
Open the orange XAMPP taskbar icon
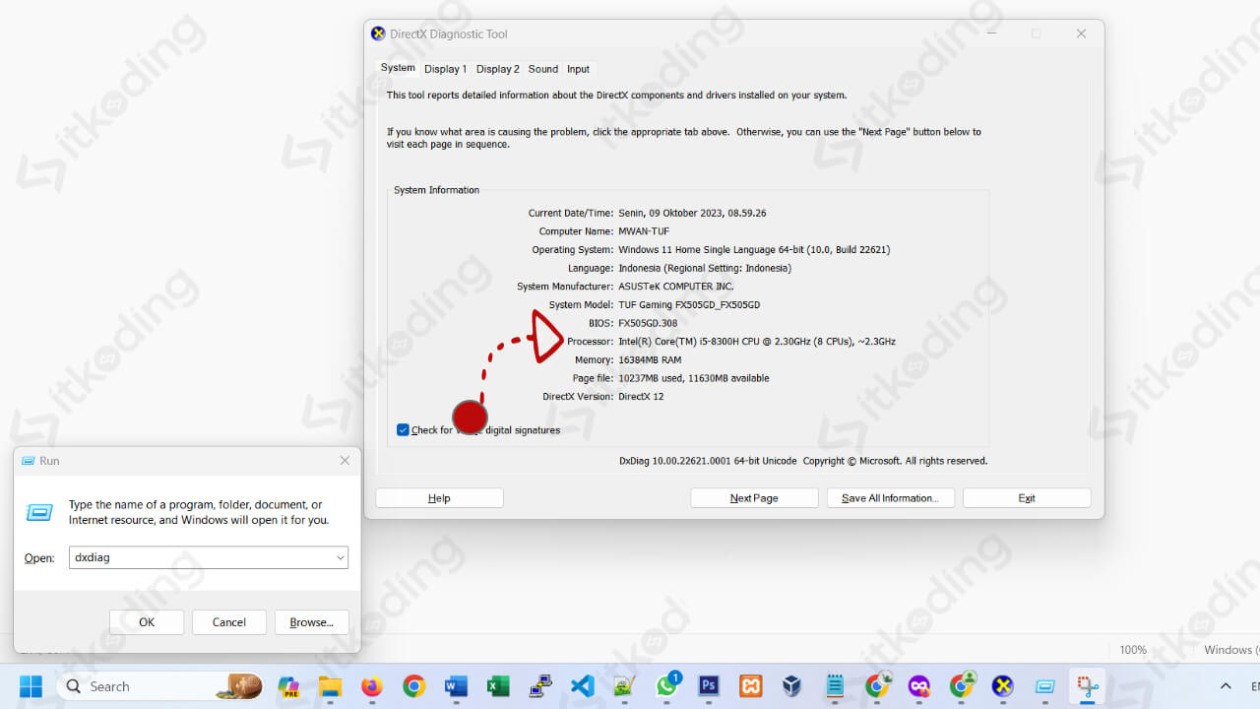(x=751, y=686)
